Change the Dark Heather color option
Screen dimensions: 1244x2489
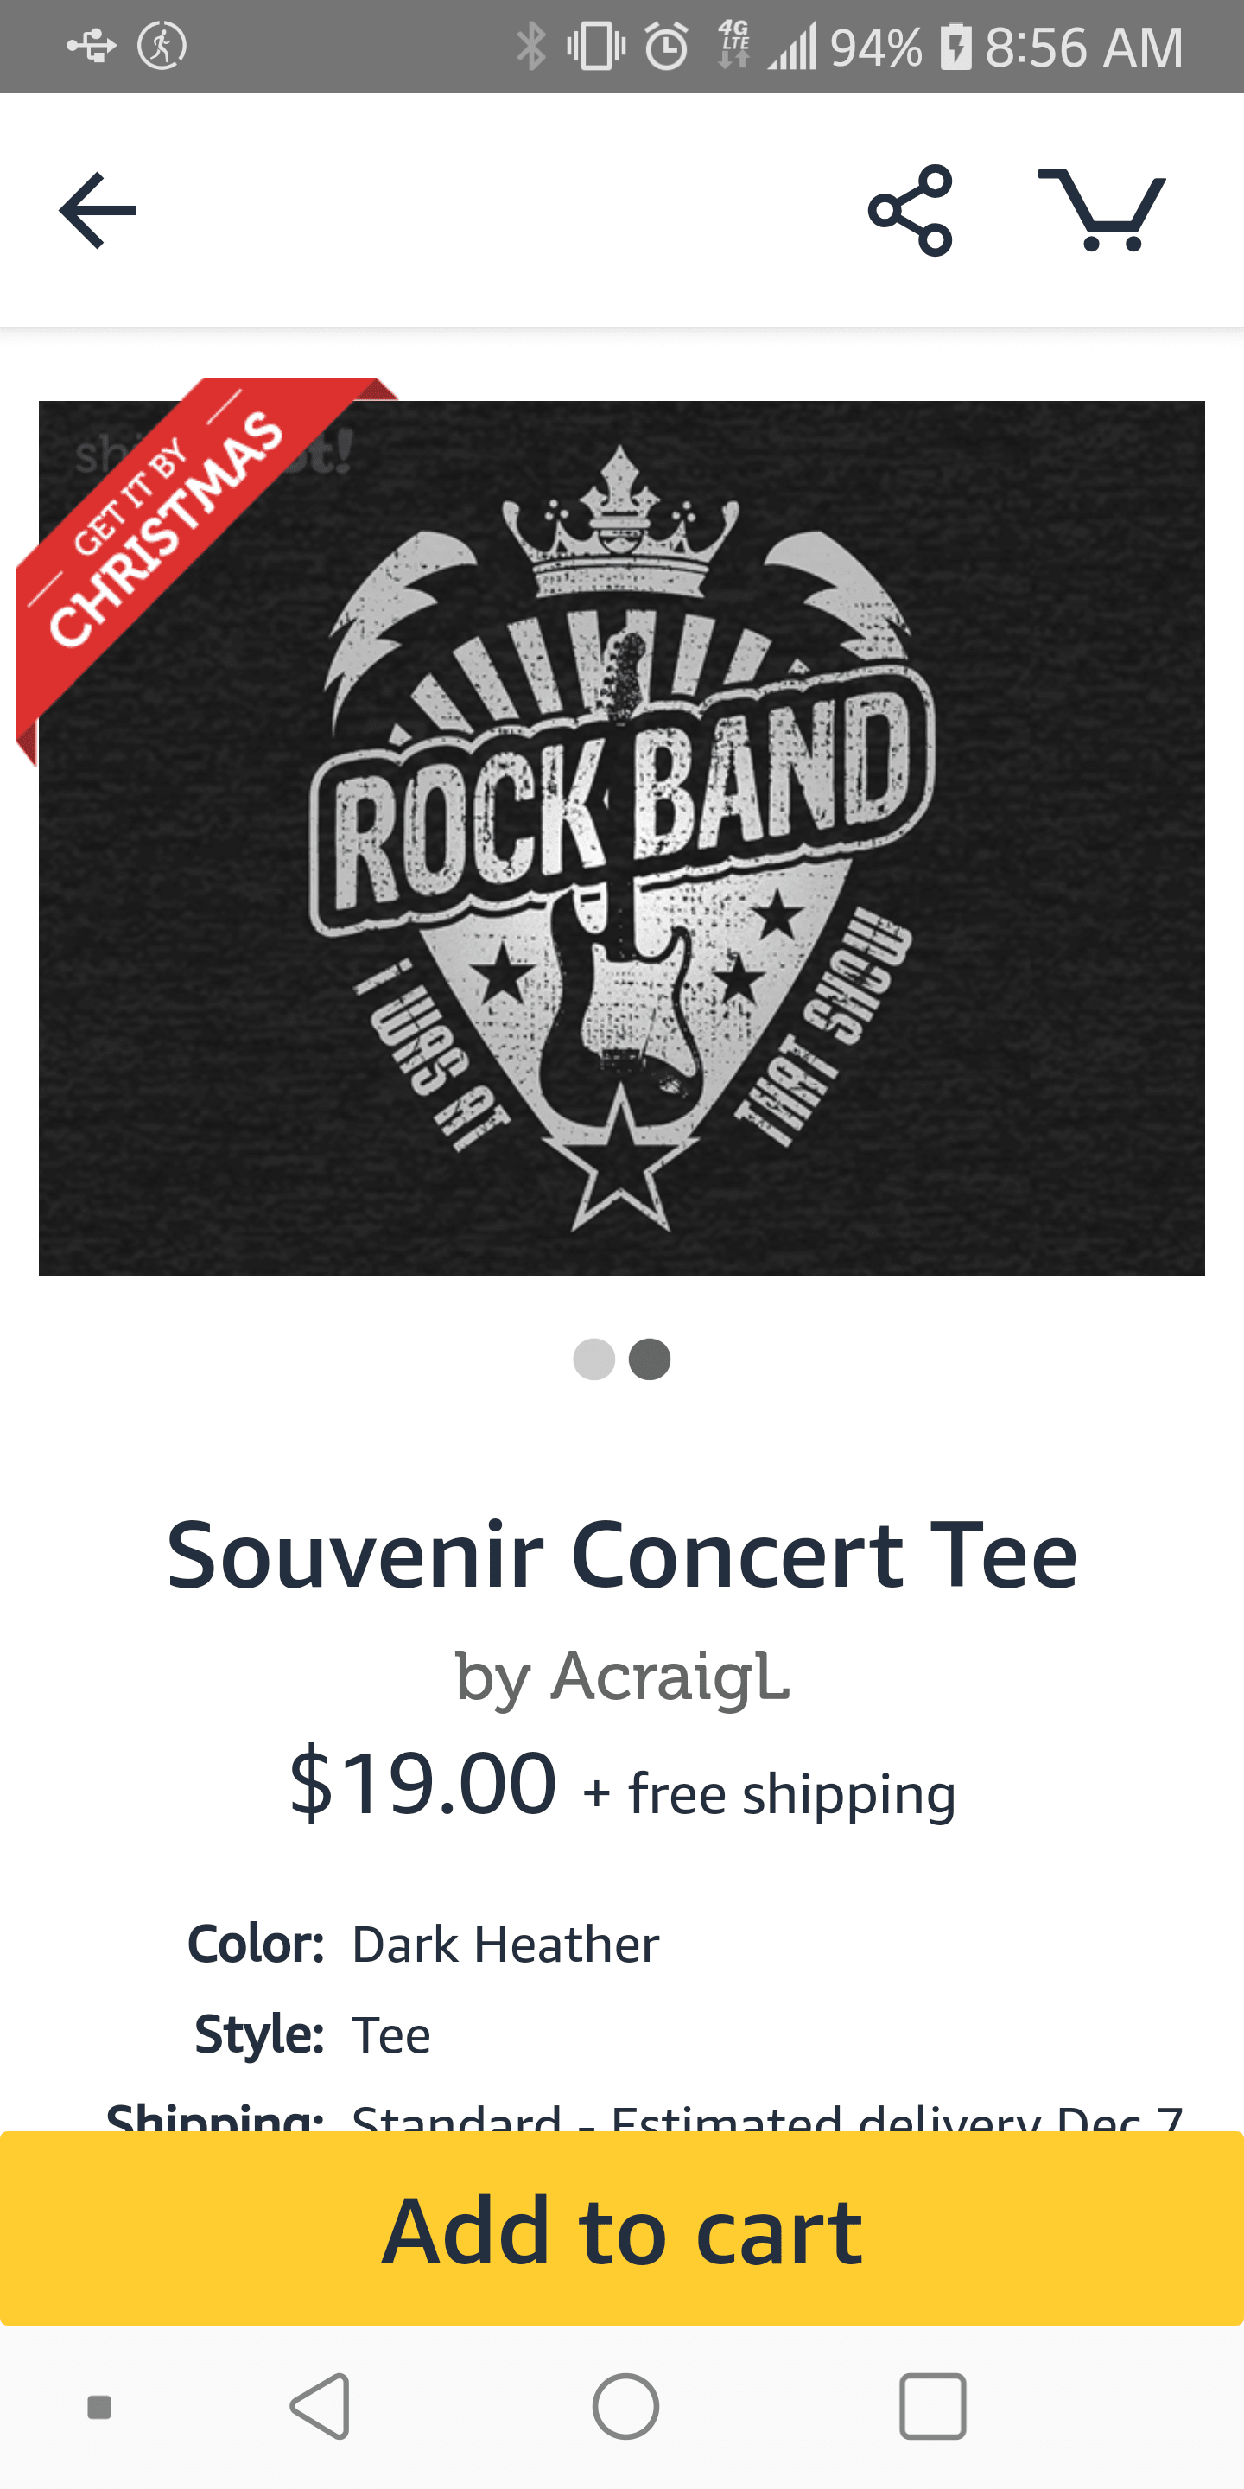tap(505, 1944)
